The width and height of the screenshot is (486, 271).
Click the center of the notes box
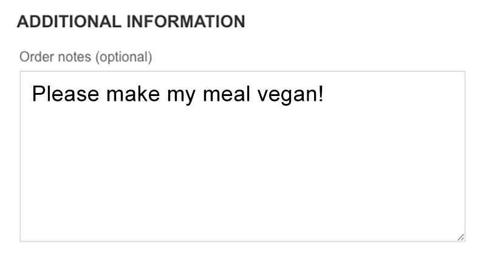(x=242, y=156)
